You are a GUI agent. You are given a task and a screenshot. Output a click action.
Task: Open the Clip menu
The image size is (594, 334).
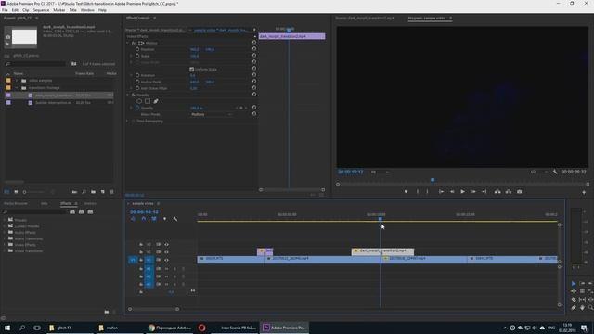coord(25,10)
